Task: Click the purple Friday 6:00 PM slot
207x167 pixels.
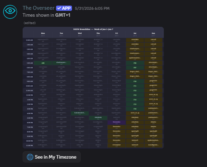Action: pyautogui.click(x=117, y=122)
